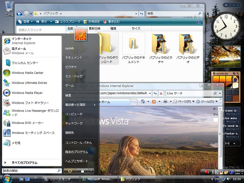The width and height of the screenshot is (244, 183).
Task: Stop page loading with the red X
Action: coord(161,93)
